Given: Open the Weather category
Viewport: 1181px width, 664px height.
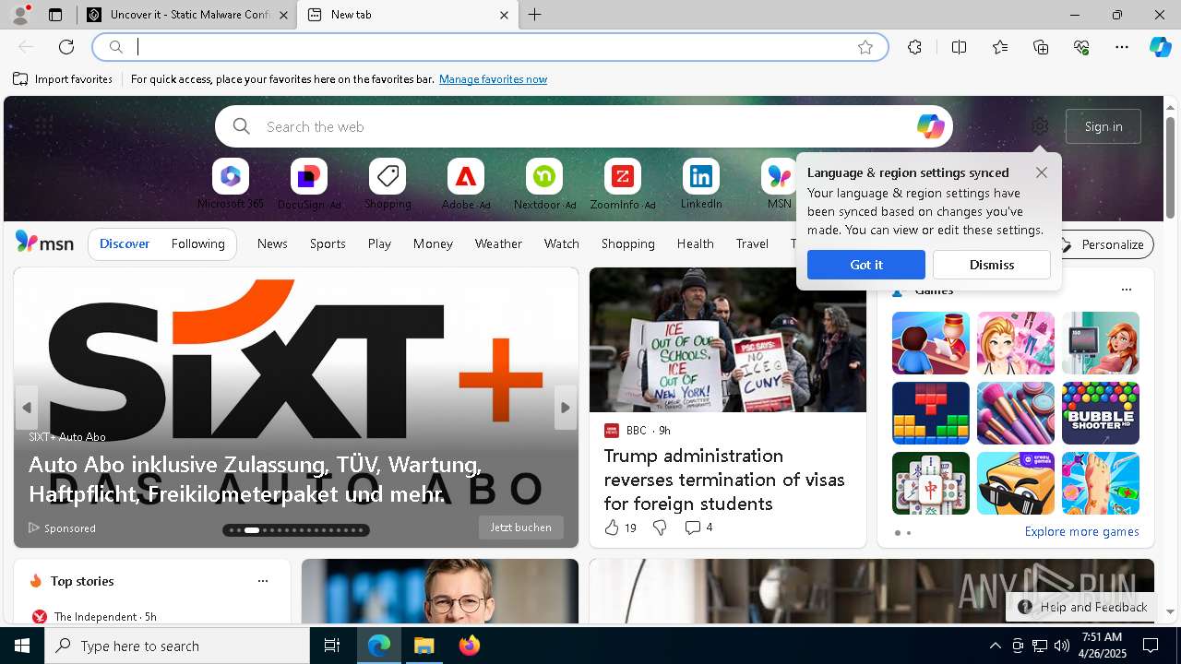Looking at the screenshot, I should coord(498,243).
